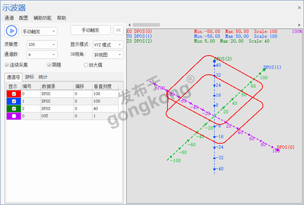The width and height of the screenshot is (304, 205).
Task: Click the 垂直刻度 cell showing 40
Action: (106, 109)
